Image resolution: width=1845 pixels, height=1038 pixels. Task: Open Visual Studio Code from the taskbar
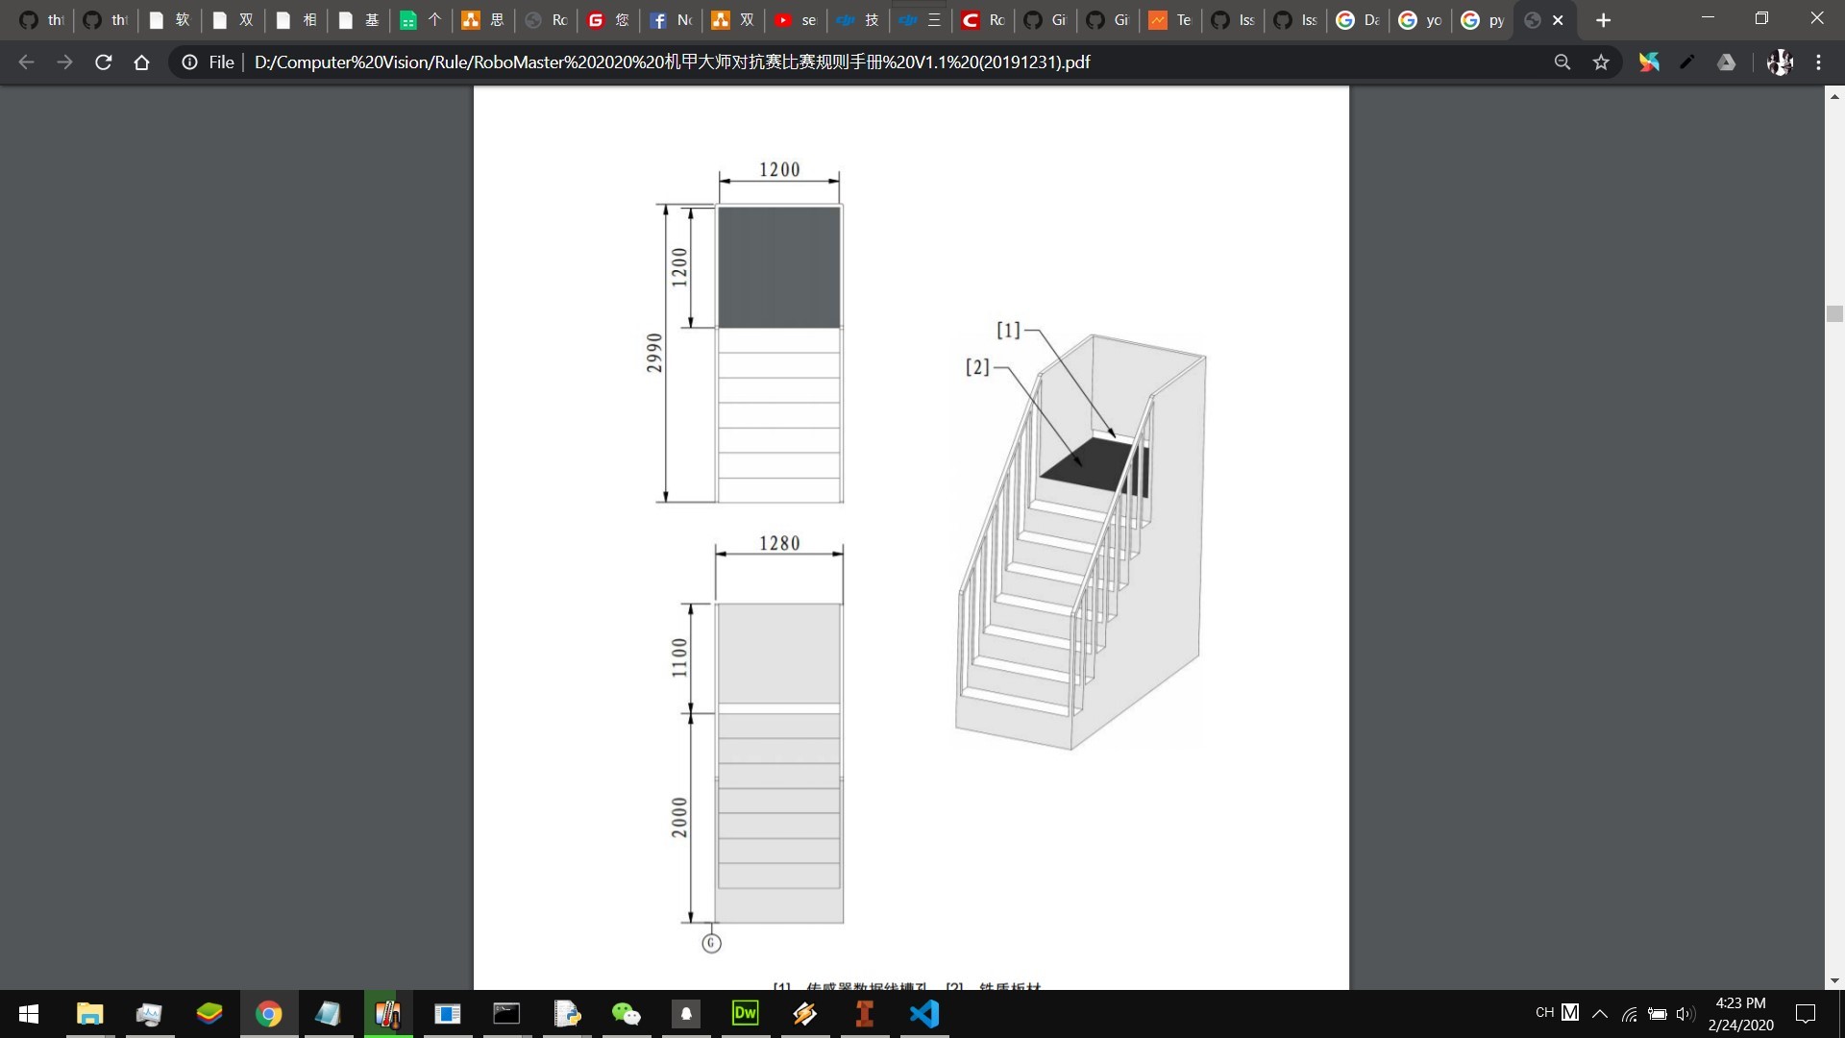coord(924,1014)
